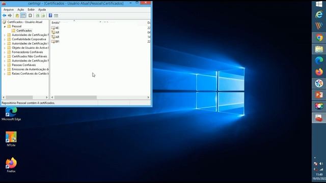Toggle the Show/Hide Action Pane icon
The image size is (326, 183).
[x=56, y=16]
